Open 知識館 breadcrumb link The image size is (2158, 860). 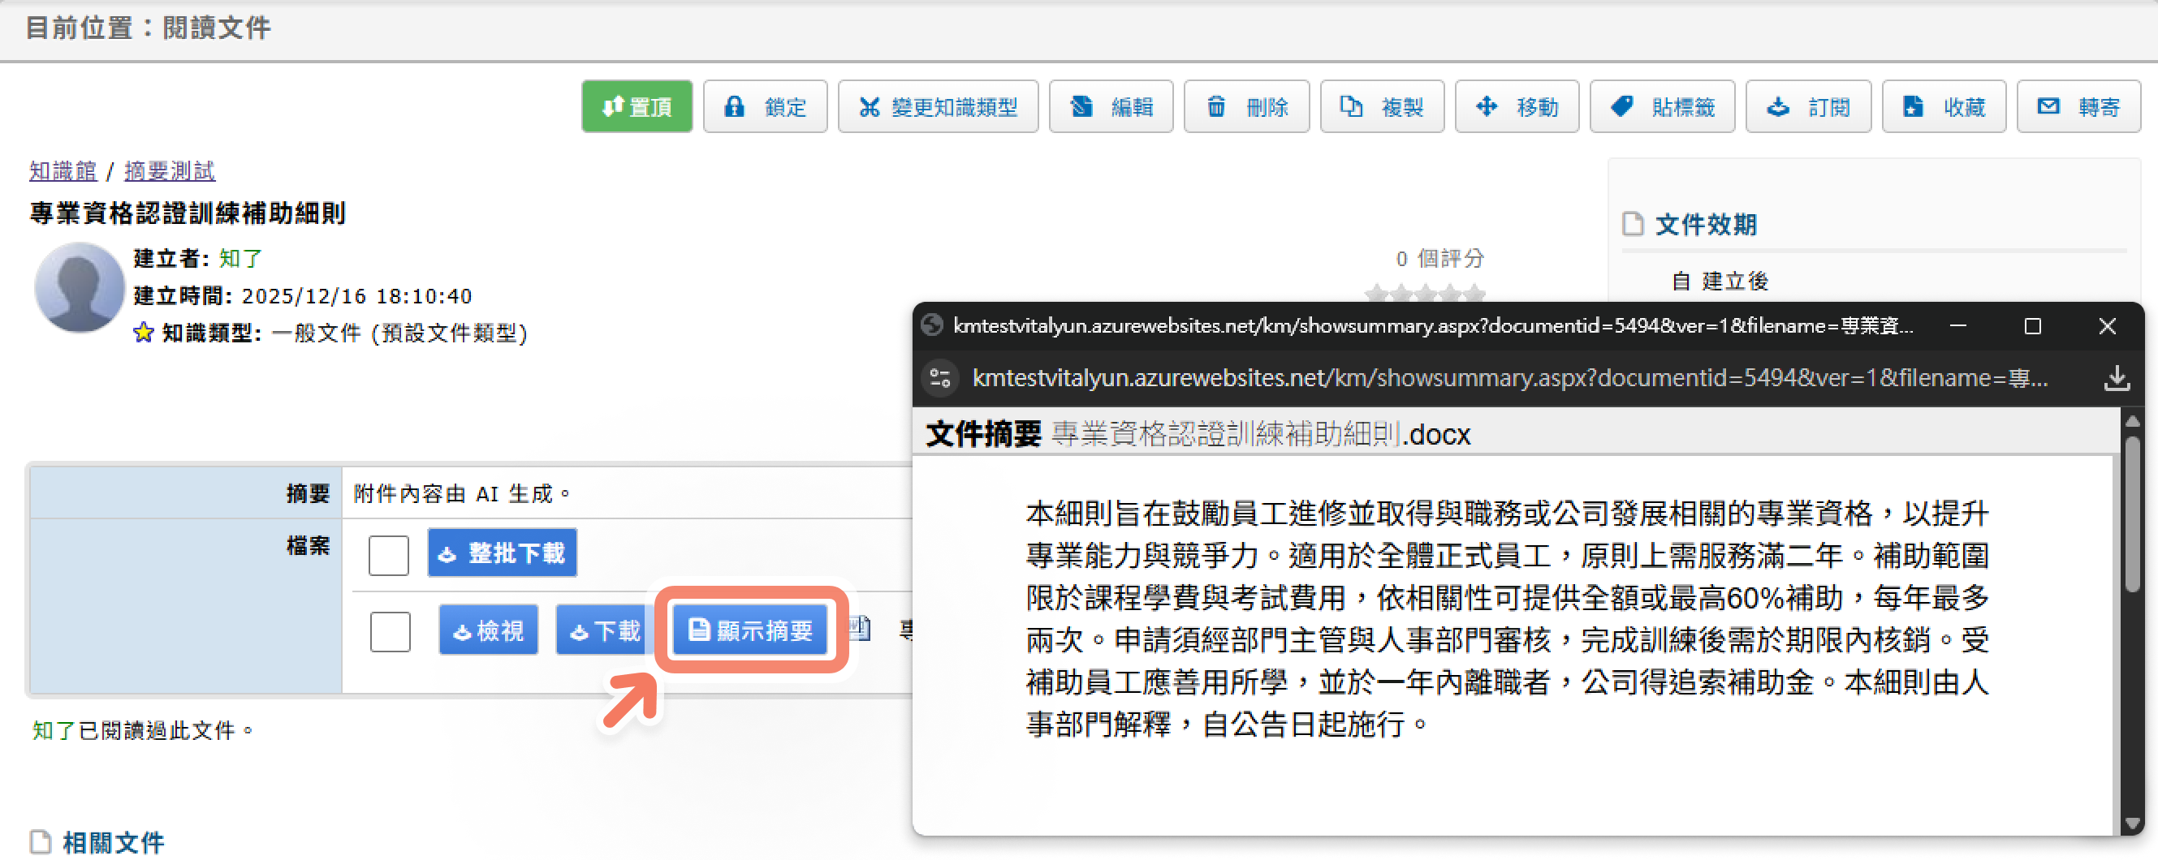click(x=63, y=171)
